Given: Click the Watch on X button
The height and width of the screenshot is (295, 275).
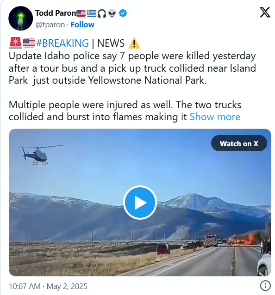Looking at the screenshot, I should tap(239, 143).
